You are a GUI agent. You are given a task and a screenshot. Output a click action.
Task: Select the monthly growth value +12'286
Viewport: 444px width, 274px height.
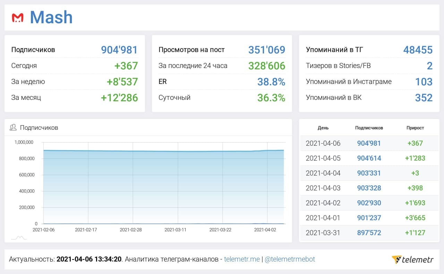pos(119,98)
